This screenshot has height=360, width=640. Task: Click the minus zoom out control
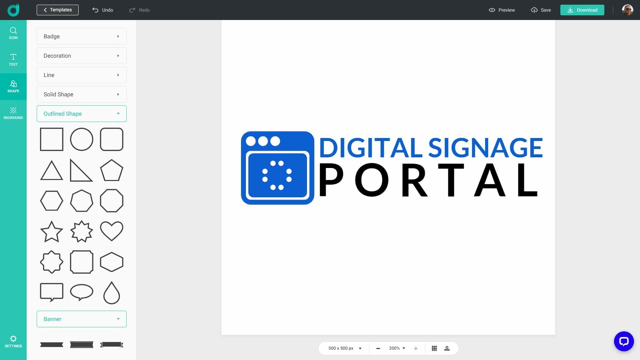[x=378, y=348]
